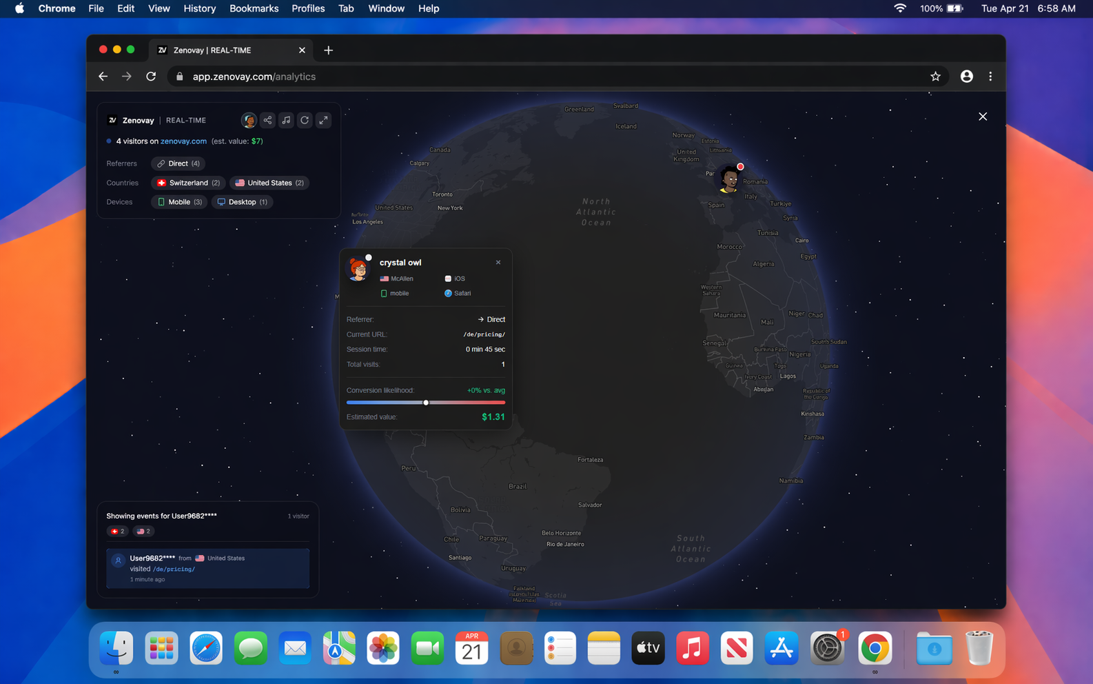This screenshot has height=684, width=1093.
Task: Open FaceTime from the Dock
Action: pyautogui.click(x=427, y=648)
